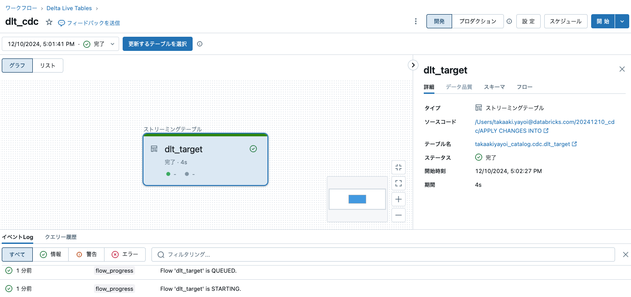Click the flow_progress tag in STARTING row
The image size is (631, 297).
[x=114, y=289]
